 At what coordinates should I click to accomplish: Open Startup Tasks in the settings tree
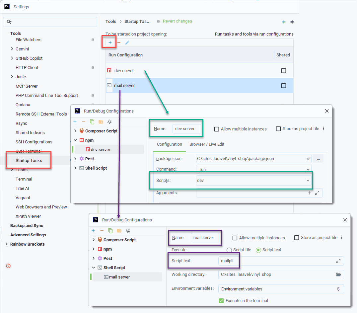[x=29, y=161]
